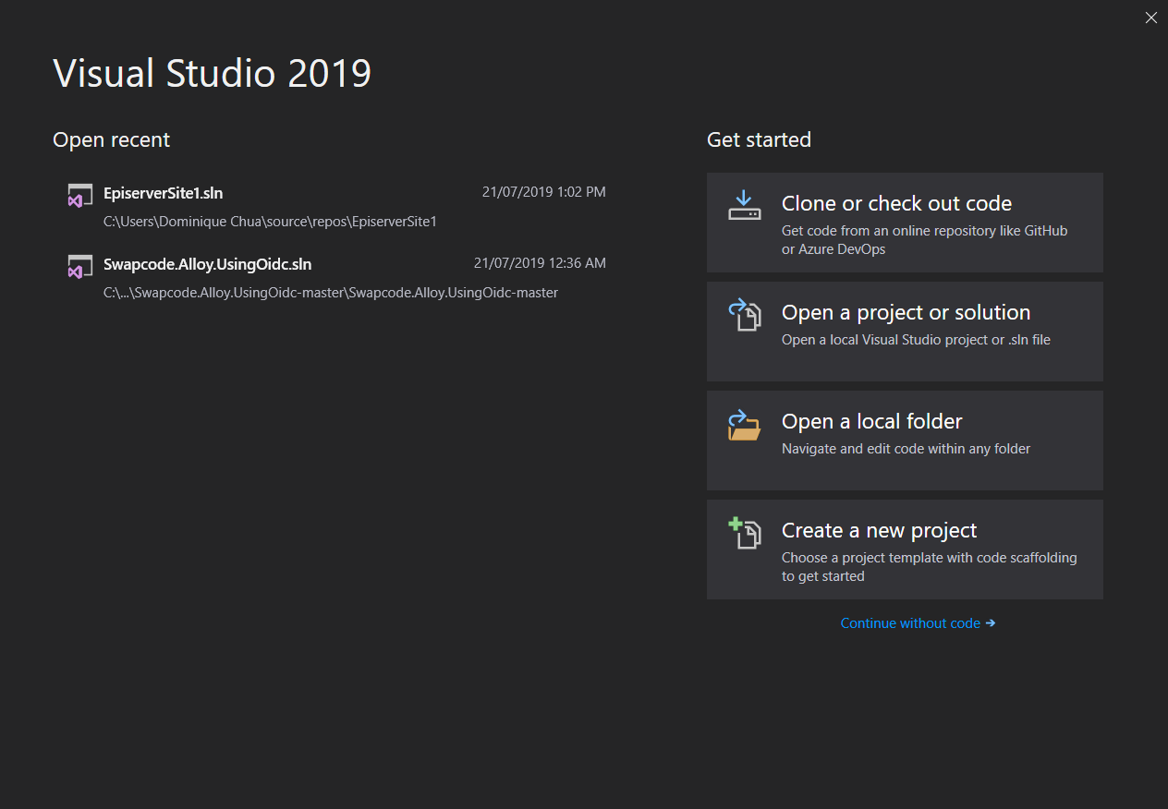1168x809 pixels.
Task: Close the Visual Studio 2019 start window
Action: click(1150, 18)
